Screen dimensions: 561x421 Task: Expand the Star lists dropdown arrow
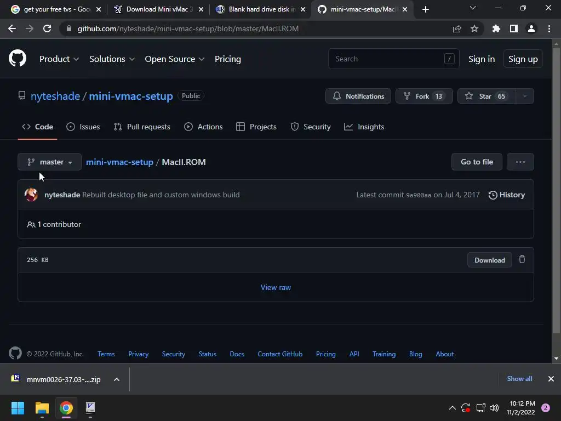(x=525, y=96)
